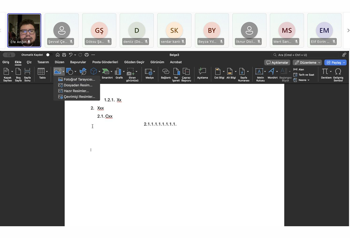
Task: Print the document with printer icon
Action: tap(86, 55)
